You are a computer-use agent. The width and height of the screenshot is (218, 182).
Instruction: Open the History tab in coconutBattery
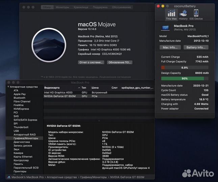pyautogui.click(x=183, y=15)
